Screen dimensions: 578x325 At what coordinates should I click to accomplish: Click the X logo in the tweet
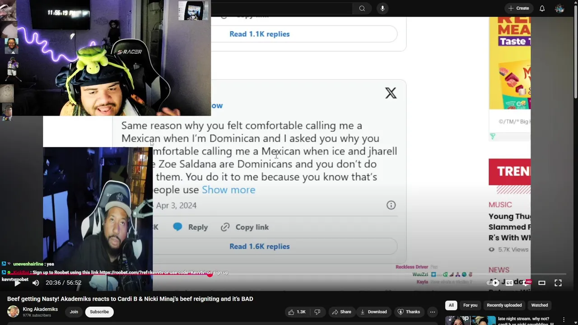[x=391, y=93]
